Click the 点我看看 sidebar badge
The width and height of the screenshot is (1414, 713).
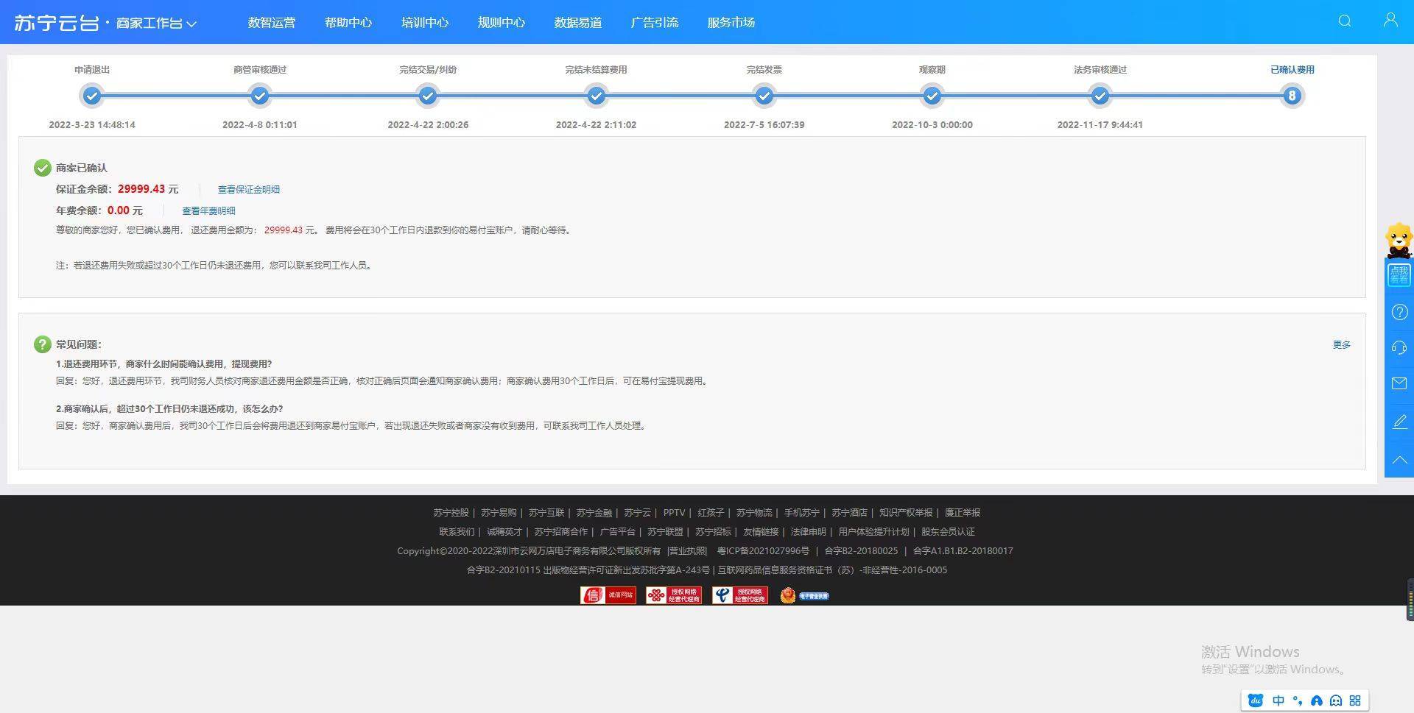pos(1399,274)
